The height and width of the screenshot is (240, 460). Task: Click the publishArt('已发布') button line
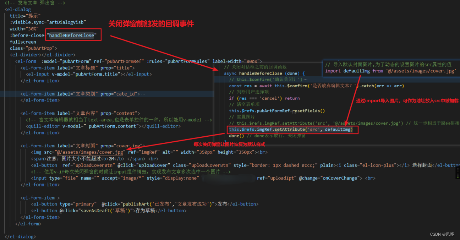pyautogui.click(x=145, y=204)
